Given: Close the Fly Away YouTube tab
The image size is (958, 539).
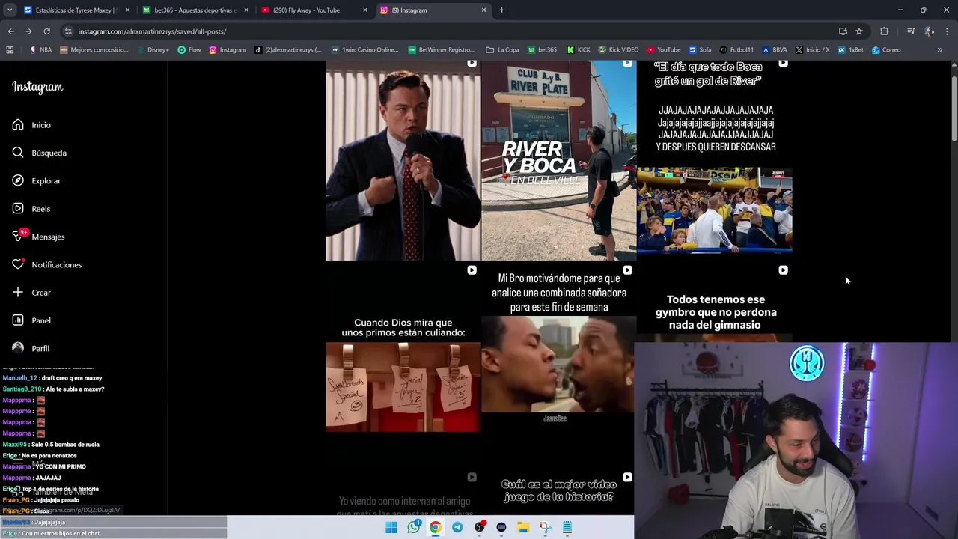Looking at the screenshot, I should coord(365,10).
